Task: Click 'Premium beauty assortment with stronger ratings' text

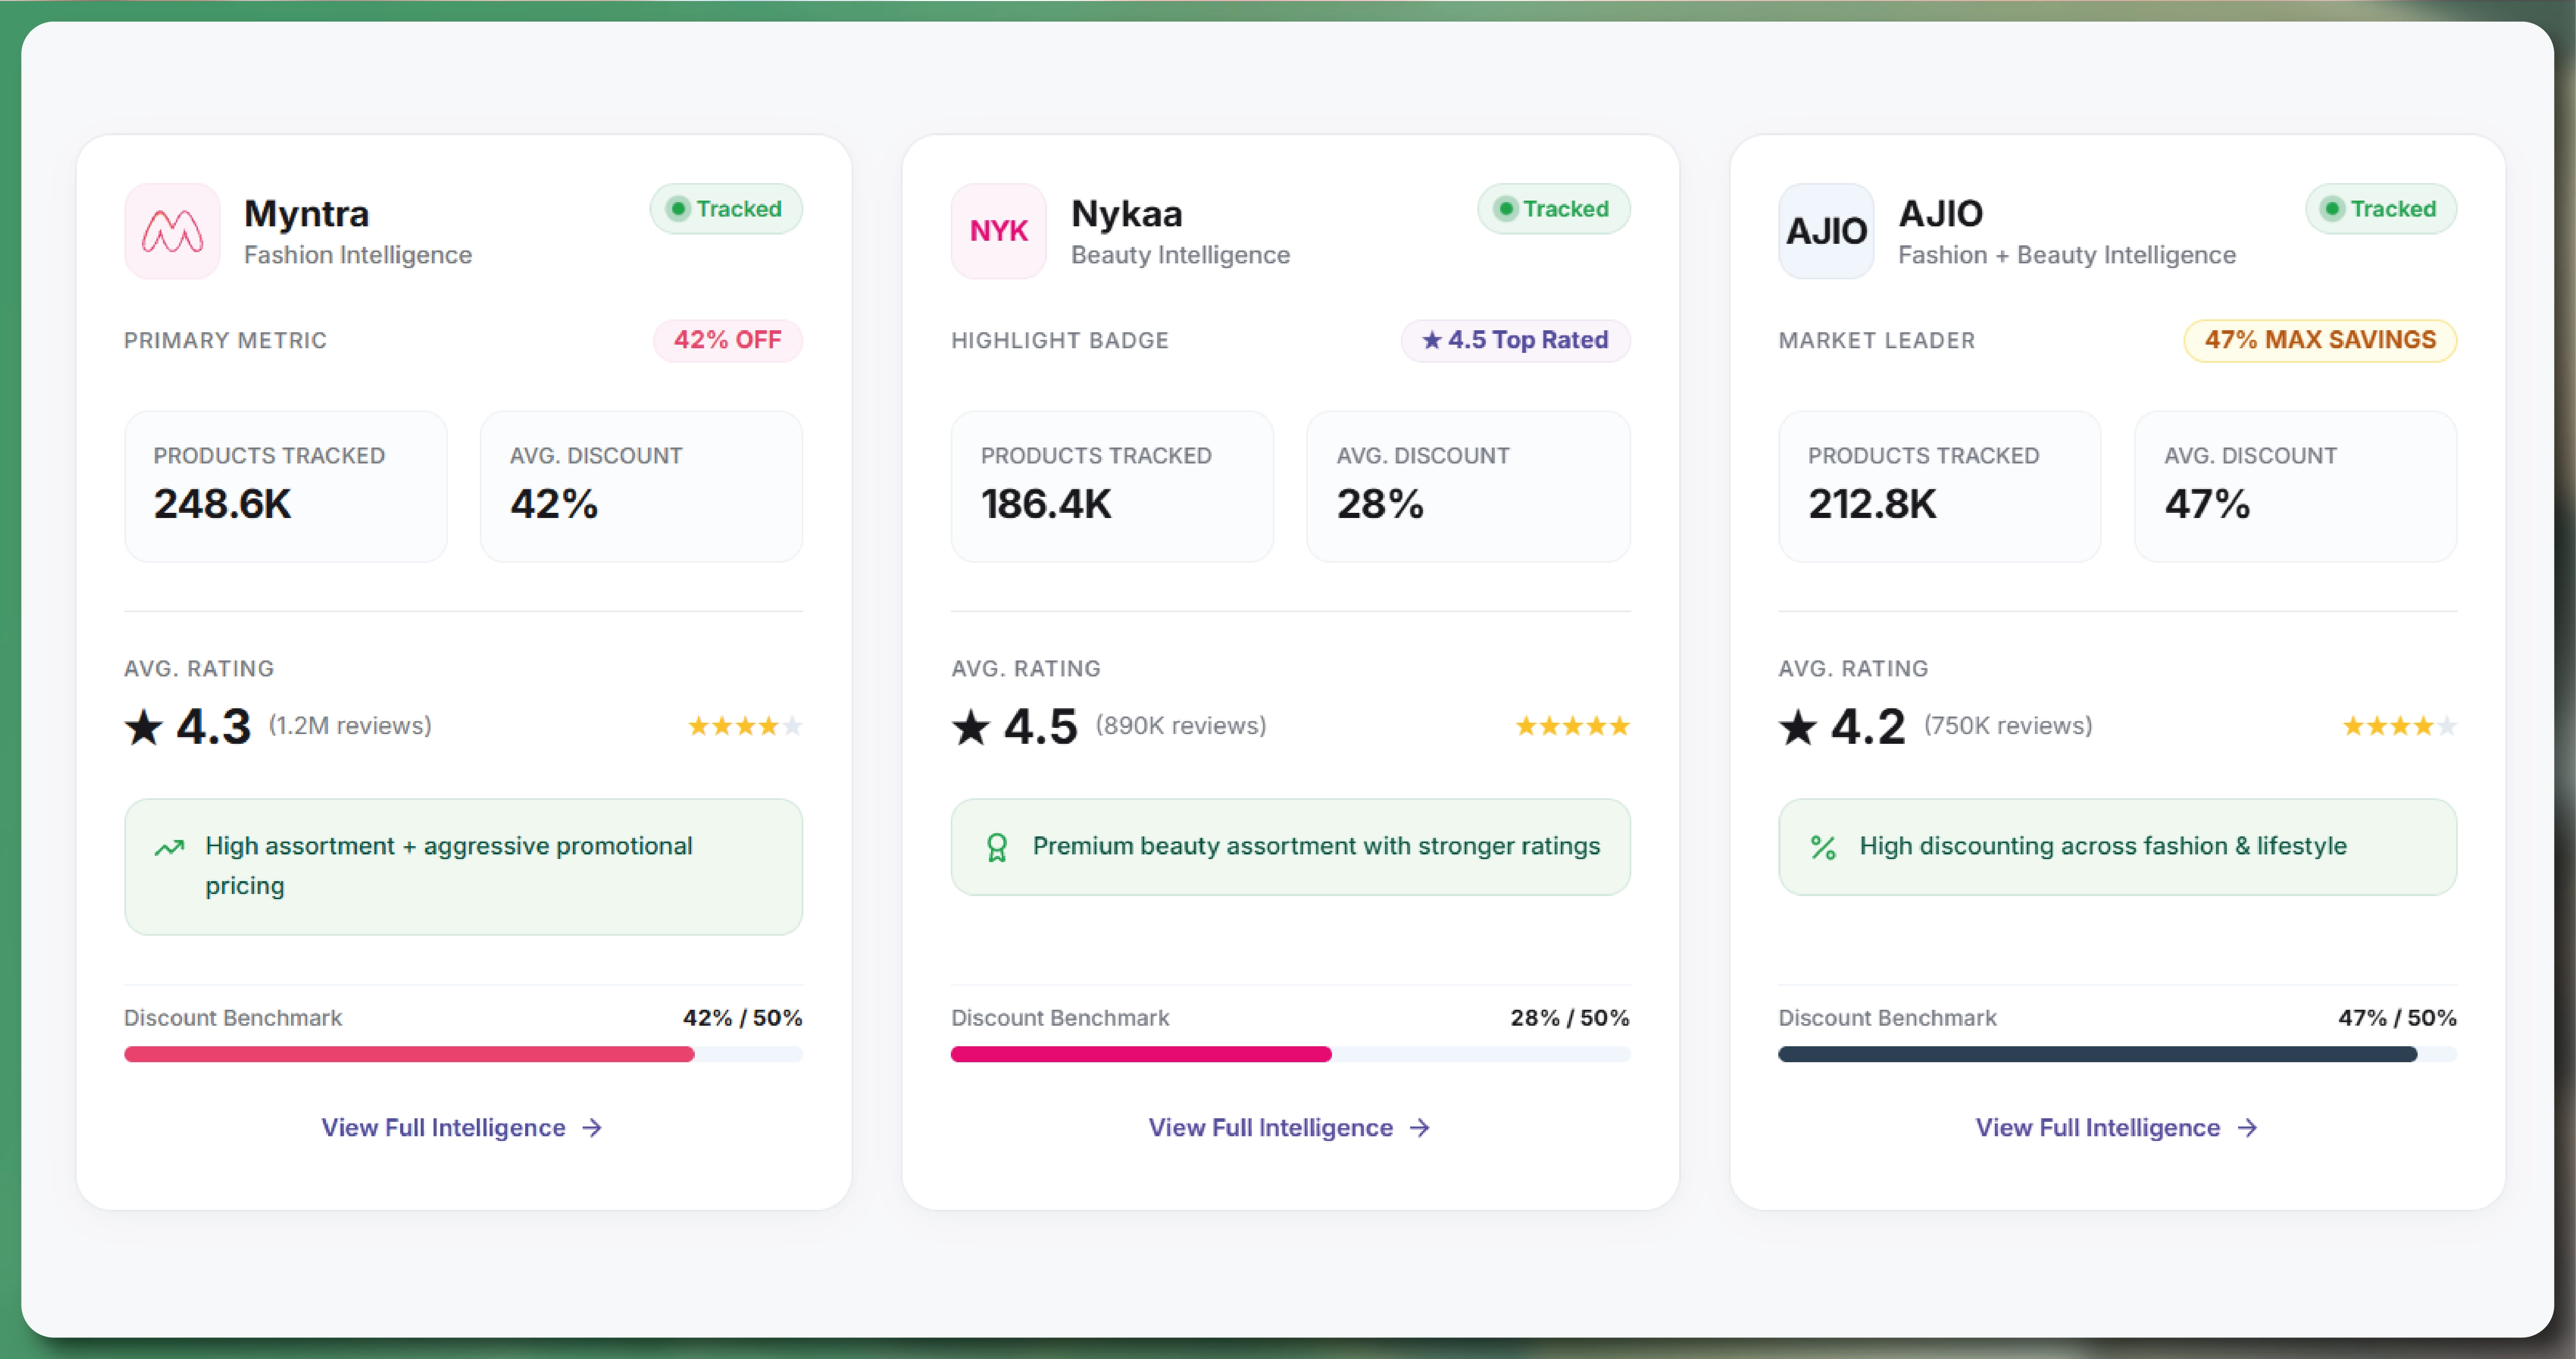Action: point(1316,846)
